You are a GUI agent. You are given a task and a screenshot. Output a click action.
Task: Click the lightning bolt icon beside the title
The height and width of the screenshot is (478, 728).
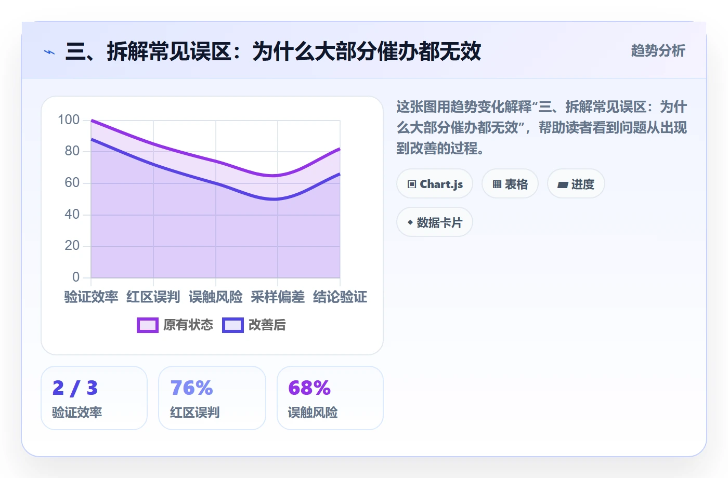[49, 52]
